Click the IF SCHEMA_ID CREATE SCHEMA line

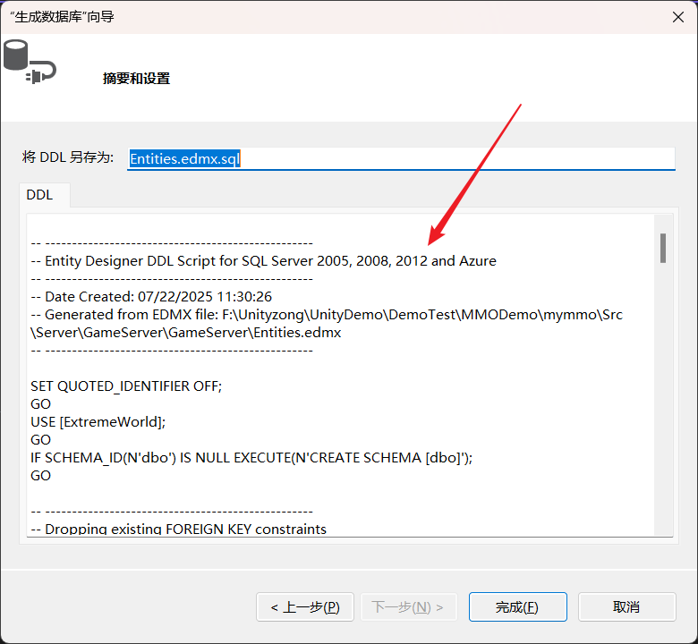pos(251,457)
